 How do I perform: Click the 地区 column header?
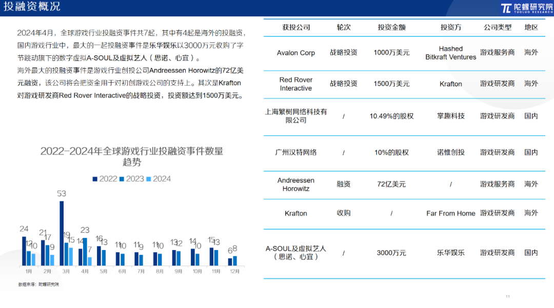click(531, 28)
